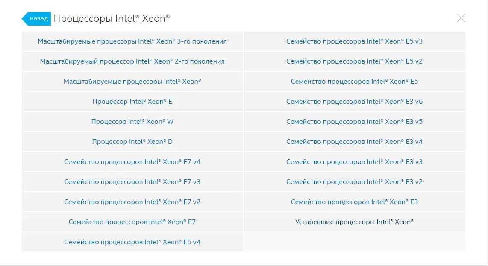Open Устаревшие процессоры Intel Xeon
Image resolution: width=488 pixels, height=266 pixels.
(x=355, y=222)
